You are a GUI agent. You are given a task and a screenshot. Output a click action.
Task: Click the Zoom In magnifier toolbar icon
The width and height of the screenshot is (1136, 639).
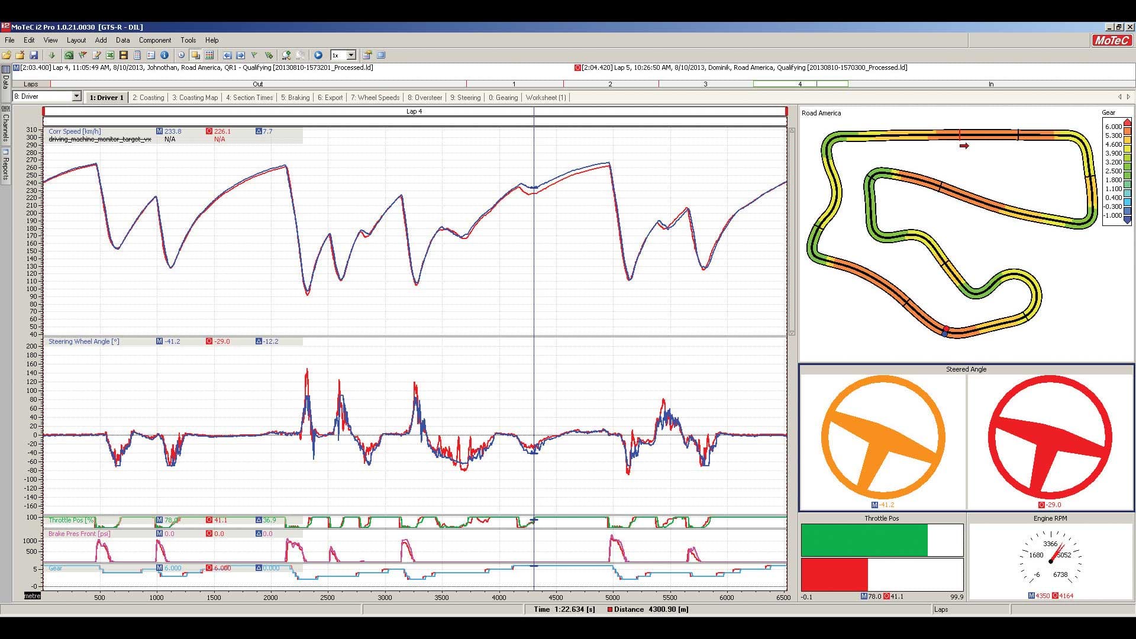(286, 54)
